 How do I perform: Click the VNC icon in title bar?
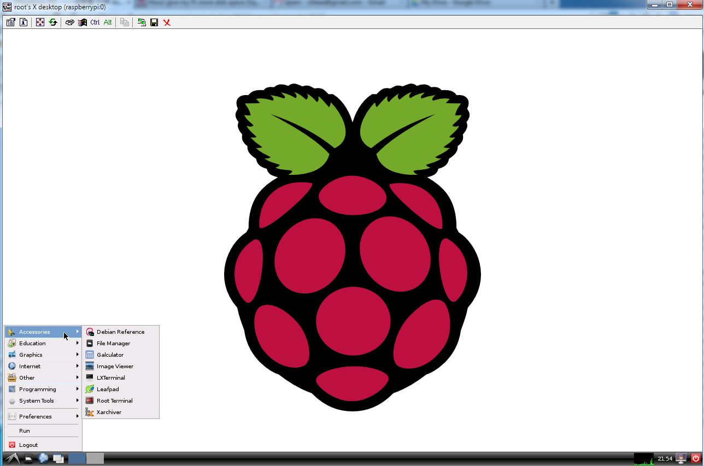tap(7, 7)
